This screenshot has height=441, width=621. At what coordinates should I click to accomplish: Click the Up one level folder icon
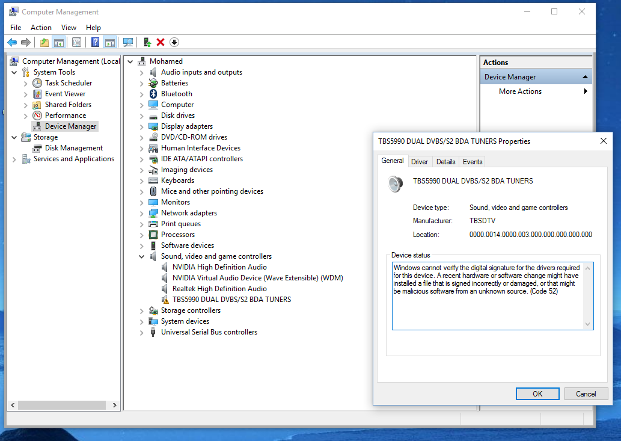coord(44,42)
